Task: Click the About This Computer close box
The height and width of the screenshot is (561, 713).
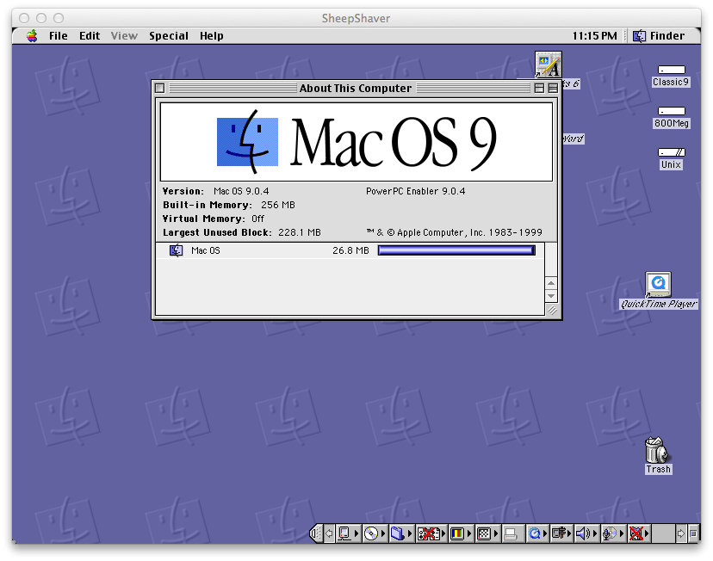Action: click(x=159, y=88)
